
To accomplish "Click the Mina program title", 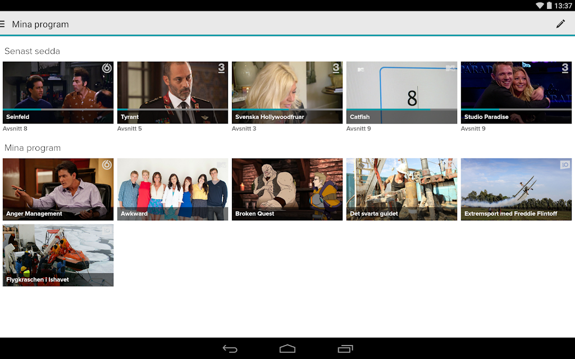I will pos(40,24).
